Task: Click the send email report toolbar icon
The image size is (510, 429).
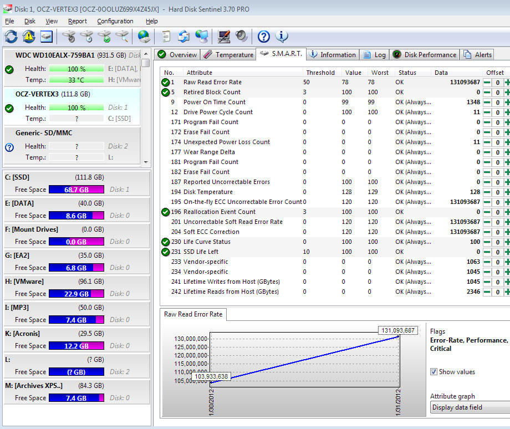Action: point(184,37)
